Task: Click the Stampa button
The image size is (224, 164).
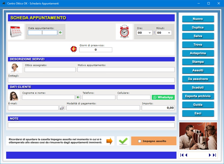Action: click(198, 62)
